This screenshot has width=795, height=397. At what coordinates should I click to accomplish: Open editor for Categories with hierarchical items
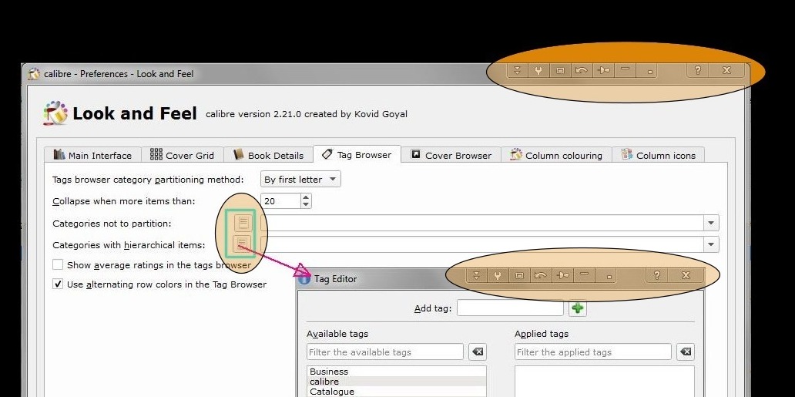click(x=242, y=244)
